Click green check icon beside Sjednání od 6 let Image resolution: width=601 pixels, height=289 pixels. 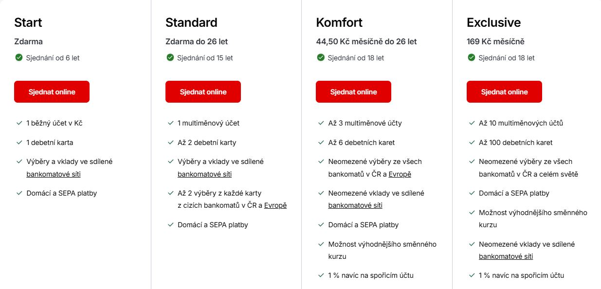point(19,57)
